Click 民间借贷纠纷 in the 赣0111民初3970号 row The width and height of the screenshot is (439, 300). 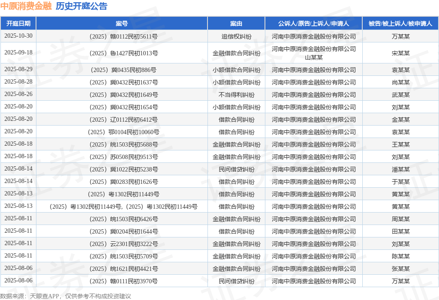click(236, 281)
